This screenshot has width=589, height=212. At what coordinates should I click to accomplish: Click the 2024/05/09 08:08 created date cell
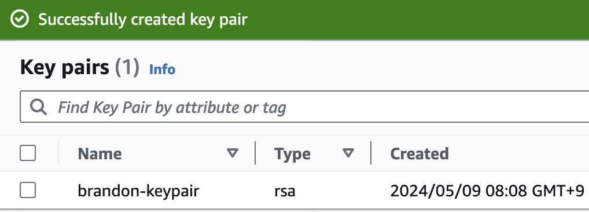(x=487, y=191)
